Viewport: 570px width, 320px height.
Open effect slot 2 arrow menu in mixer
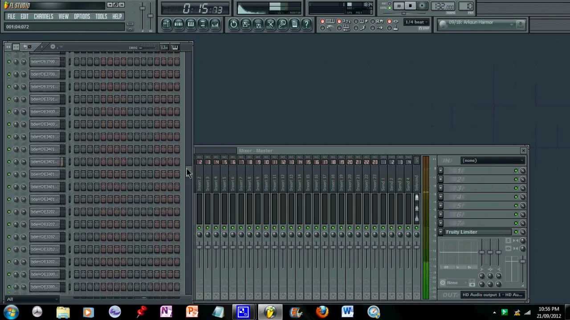440,180
